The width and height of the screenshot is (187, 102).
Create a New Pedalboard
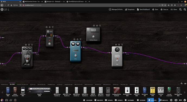click(x=143, y=9)
